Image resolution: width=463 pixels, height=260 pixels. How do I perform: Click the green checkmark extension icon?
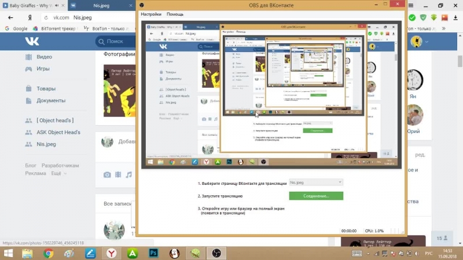tap(412, 18)
